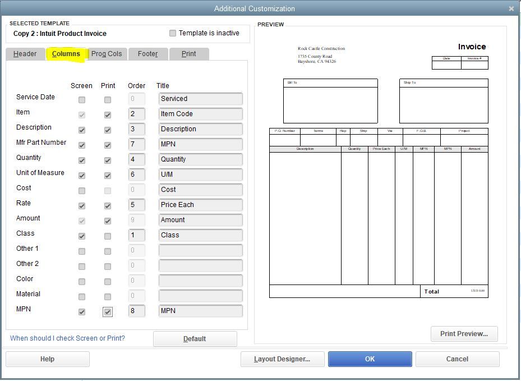Uncheck Print checkbox for Amount
521x381 pixels.
[x=108, y=221]
